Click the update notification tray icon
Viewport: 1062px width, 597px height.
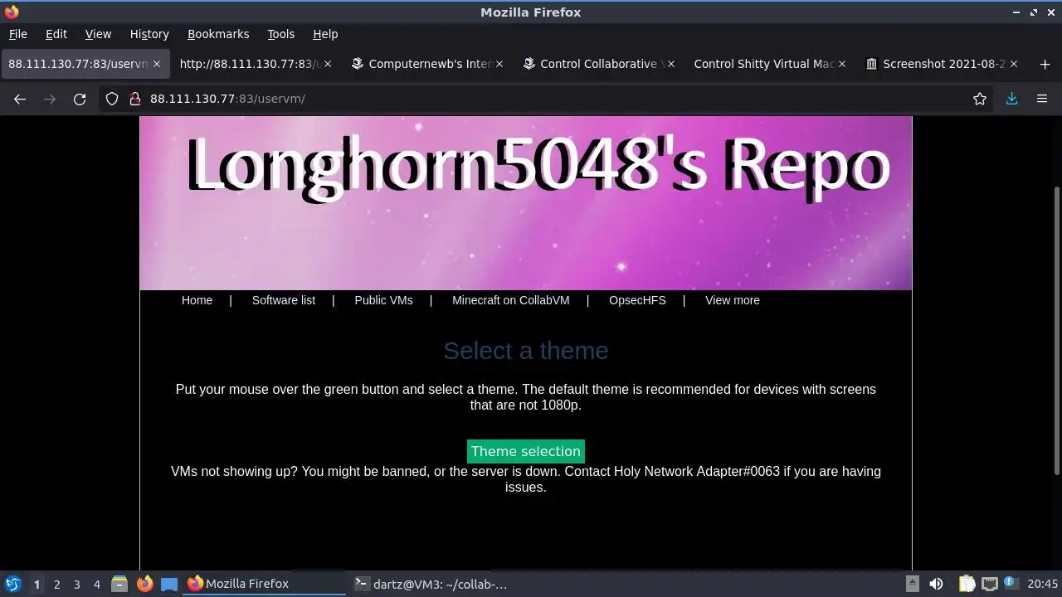click(x=1012, y=584)
